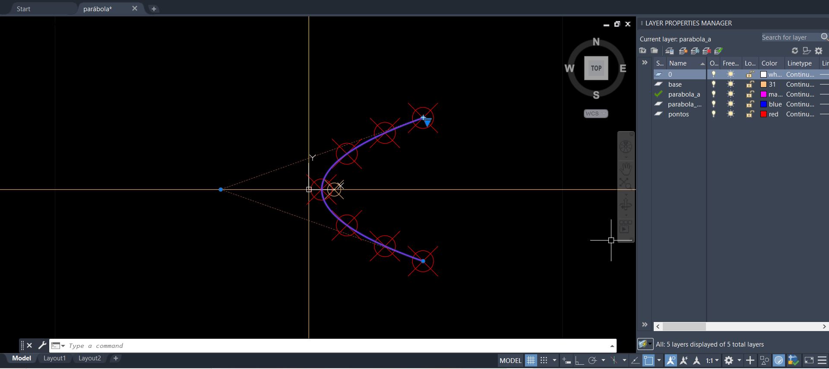The image size is (829, 369).
Task: Switch to Layout1 tab
Action: [54, 358]
